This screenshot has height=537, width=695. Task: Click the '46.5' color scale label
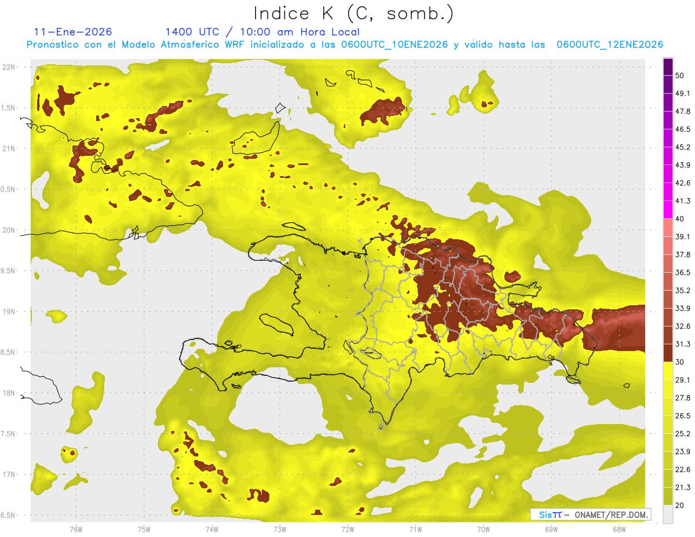[x=683, y=129]
